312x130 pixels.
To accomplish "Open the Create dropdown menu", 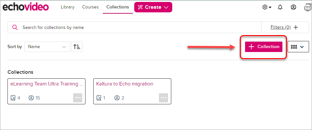I will pos(153,7).
